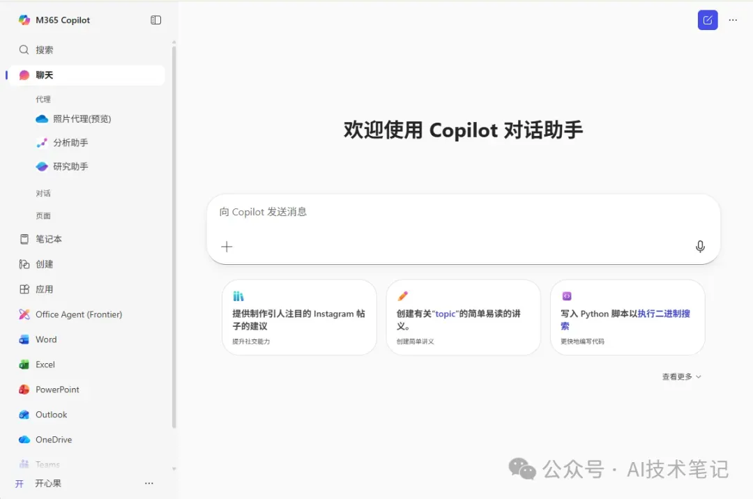
Task: Expand 查看更多 suggestions
Action: pos(681,376)
